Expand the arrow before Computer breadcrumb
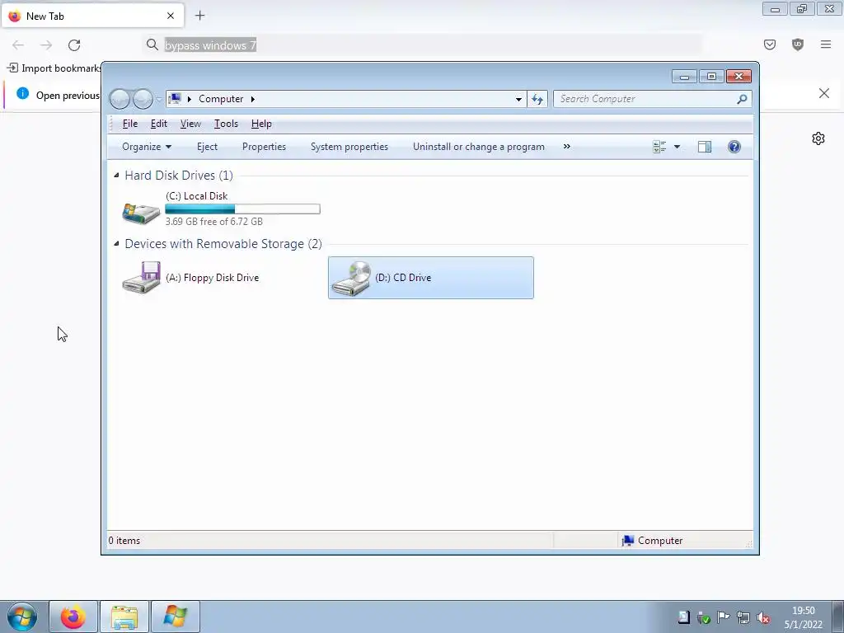 pyautogui.click(x=190, y=99)
